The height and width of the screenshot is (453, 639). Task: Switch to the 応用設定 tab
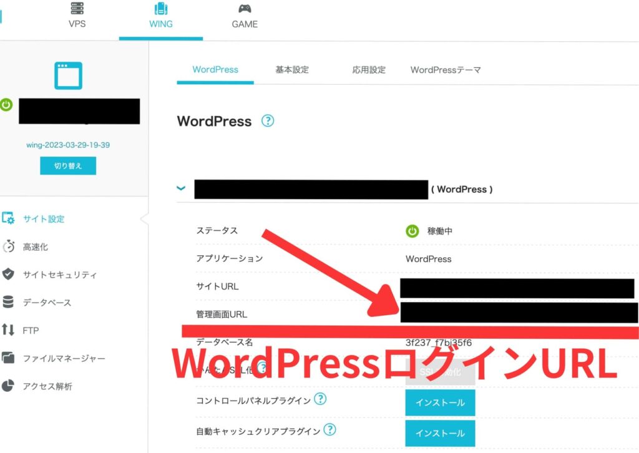(x=369, y=70)
